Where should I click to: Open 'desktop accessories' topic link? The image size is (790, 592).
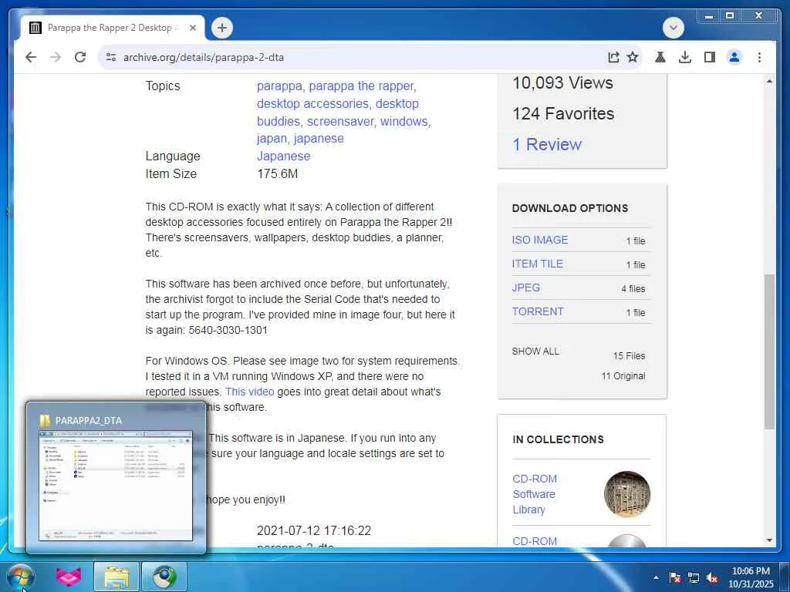pos(313,104)
